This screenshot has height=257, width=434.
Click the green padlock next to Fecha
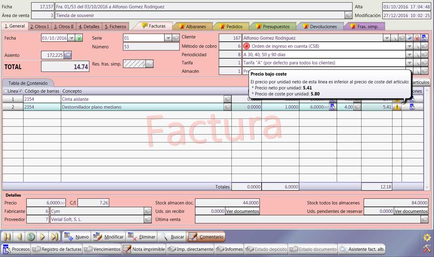click(79, 38)
